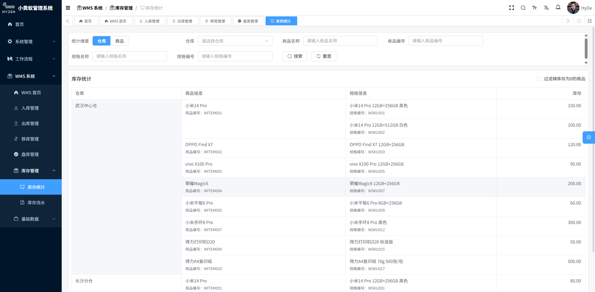The height and width of the screenshot is (292, 595).
Task: Click 小米14 Pro 12GB+512GB 白色 spec
Action: pyautogui.click(x=378, y=125)
